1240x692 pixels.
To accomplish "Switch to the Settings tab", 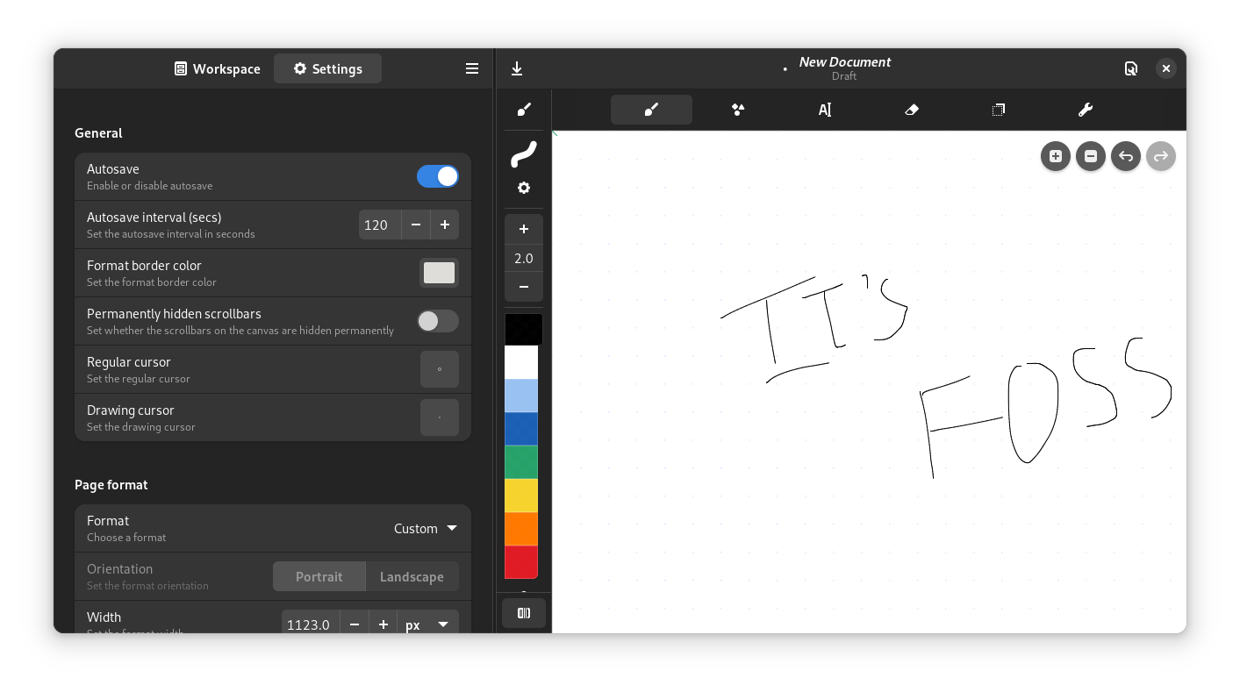I will click(x=327, y=68).
